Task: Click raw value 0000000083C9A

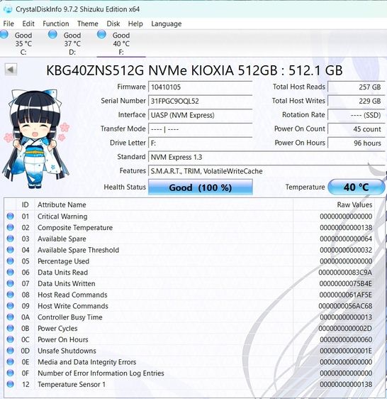Action: [345, 273]
